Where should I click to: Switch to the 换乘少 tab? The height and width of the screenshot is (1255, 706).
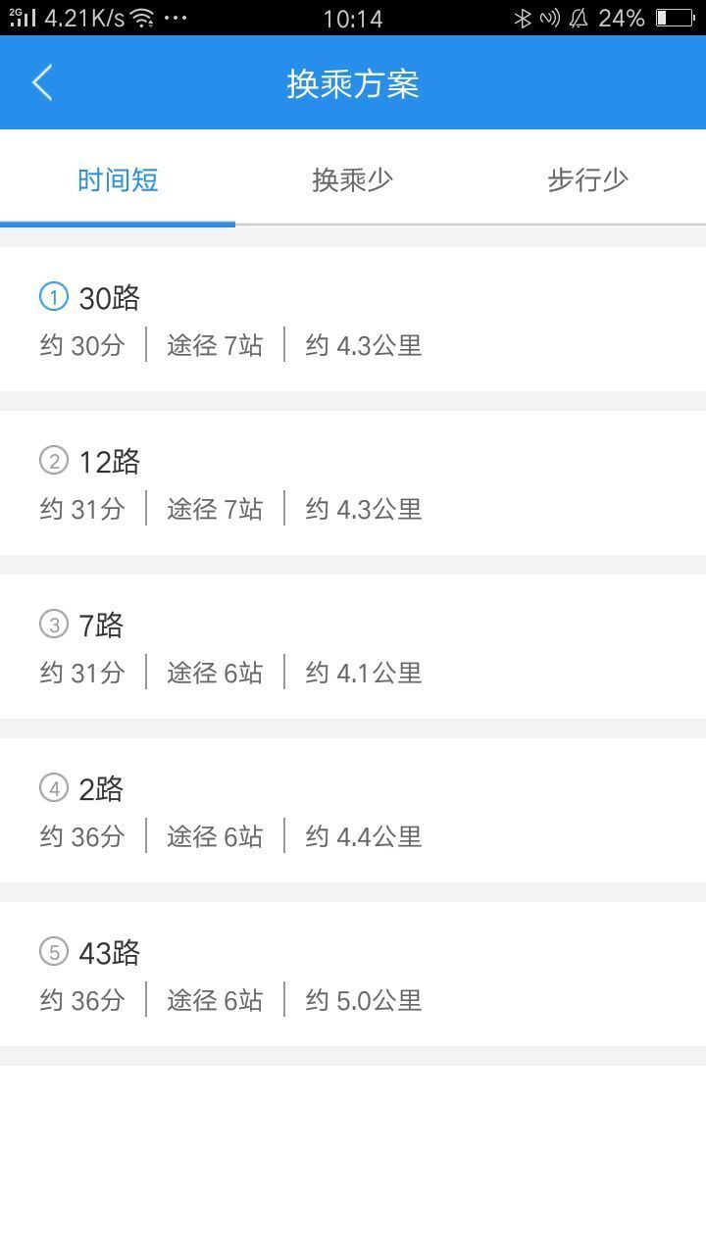(353, 179)
